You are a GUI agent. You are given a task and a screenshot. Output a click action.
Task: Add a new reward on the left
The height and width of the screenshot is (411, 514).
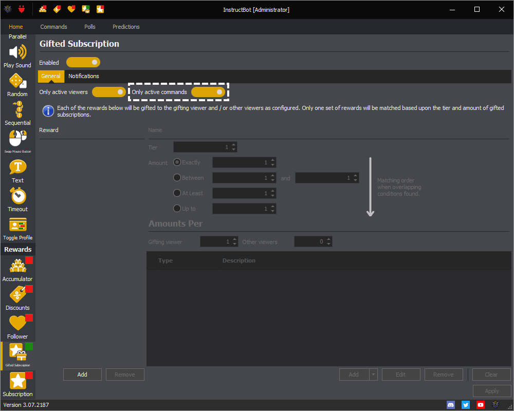(x=82, y=375)
